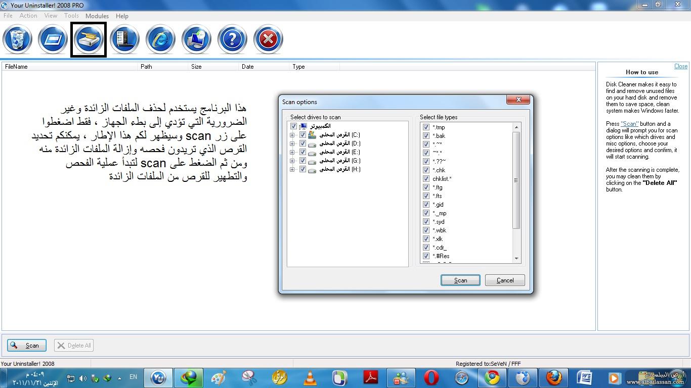Uncheck the *.tmp file type
This screenshot has width=691, height=388.
click(x=426, y=127)
